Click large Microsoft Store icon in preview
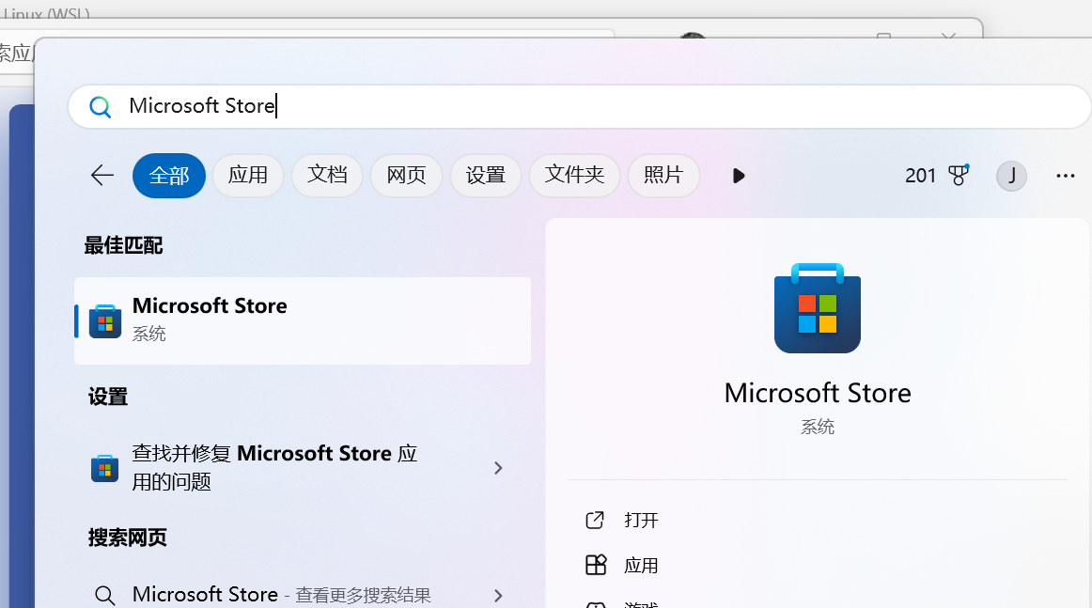This screenshot has height=608, width=1092. point(818,308)
